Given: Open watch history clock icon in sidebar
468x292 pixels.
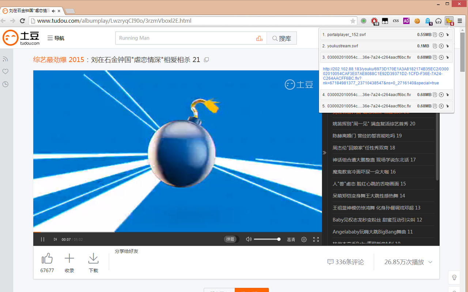Looking at the screenshot, I should [x=5, y=84].
